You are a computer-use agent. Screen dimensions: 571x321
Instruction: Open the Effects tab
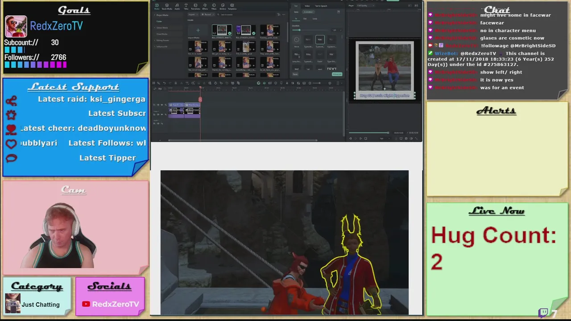[x=205, y=7]
